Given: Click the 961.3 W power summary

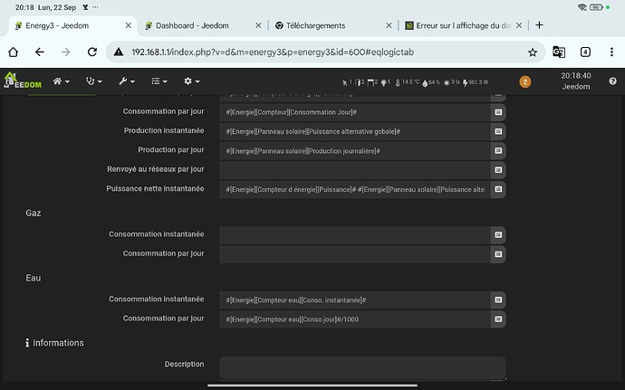Looking at the screenshot, I should tap(476, 82).
